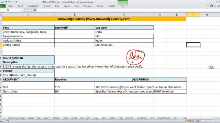Expand the Name Box dropdown arrow
This screenshot has width=220, height=123.
click(21, 10)
